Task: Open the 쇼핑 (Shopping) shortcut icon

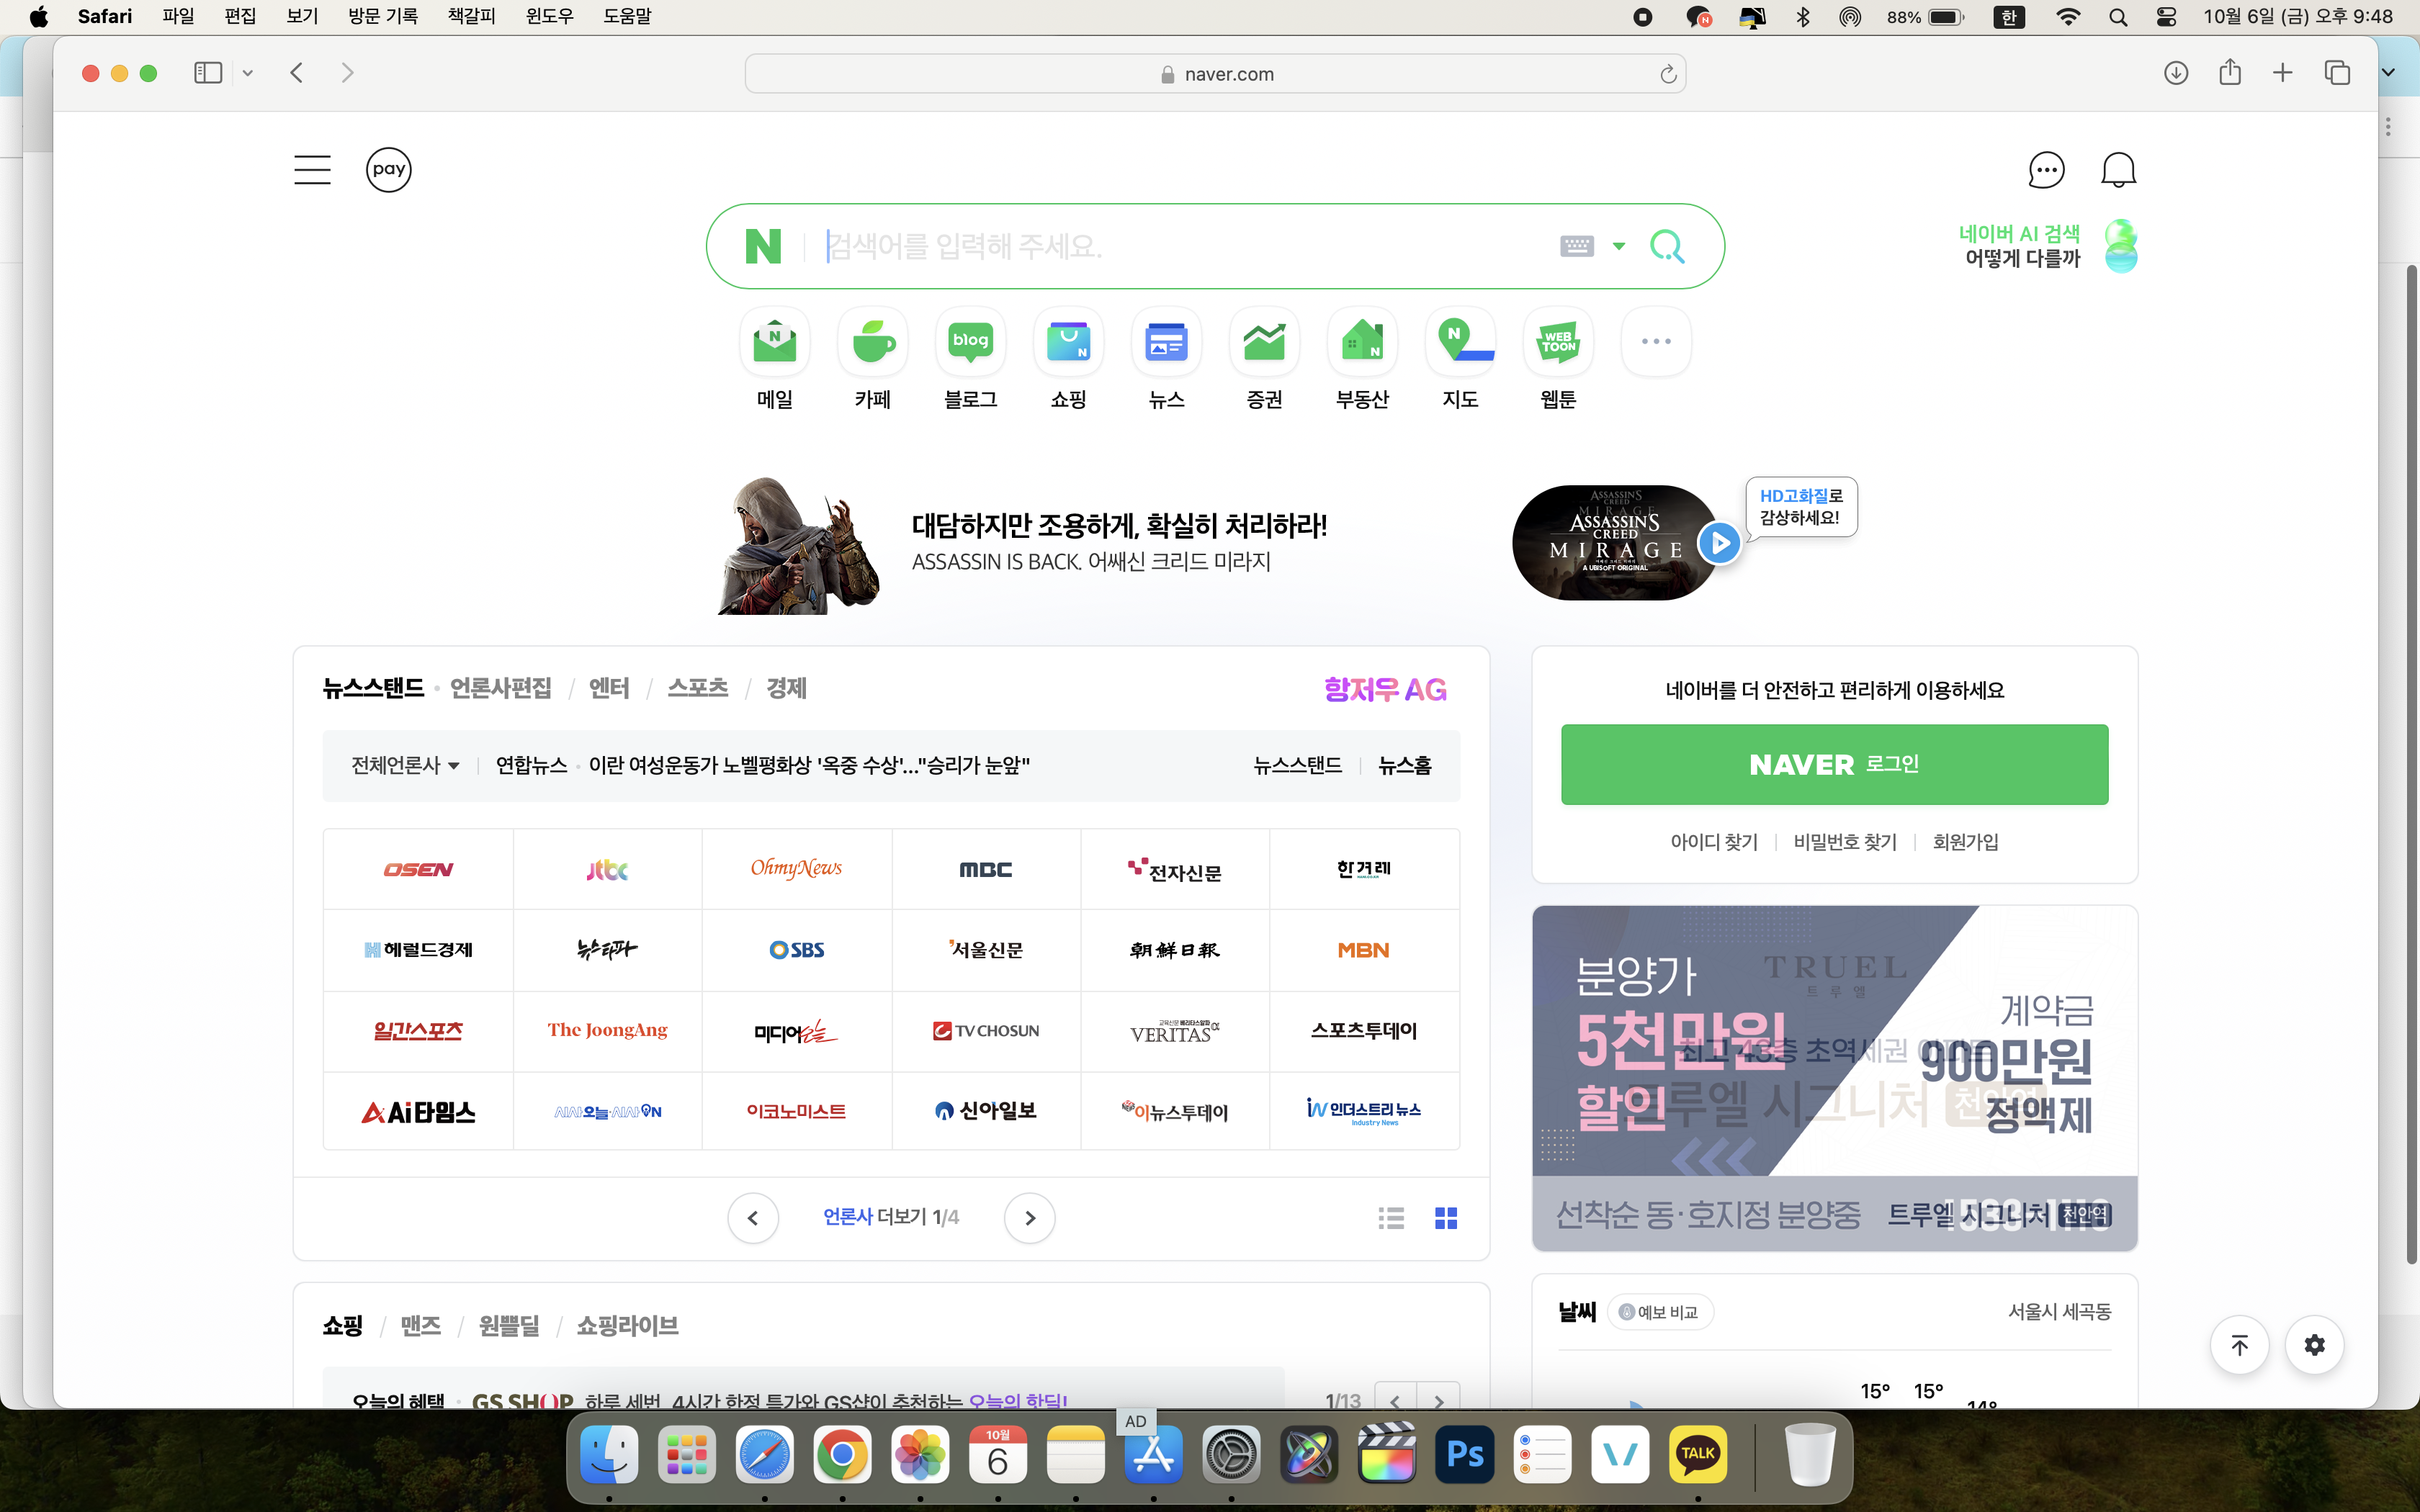Action: pyautogui.click(x=1068, y=342)
